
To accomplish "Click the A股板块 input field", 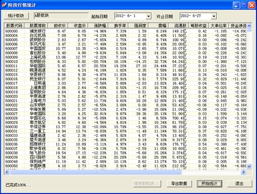I will click(61, 16).
